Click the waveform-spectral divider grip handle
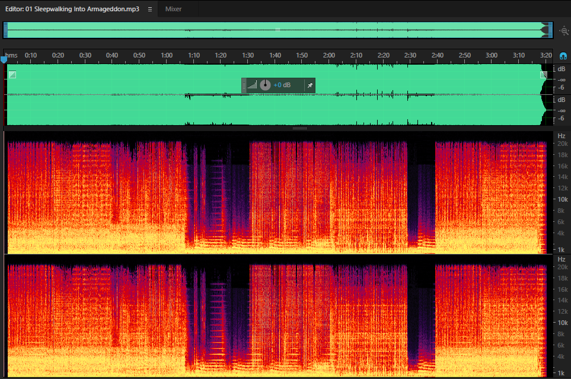This screenshot has height=379, width=571. (299, 128)
